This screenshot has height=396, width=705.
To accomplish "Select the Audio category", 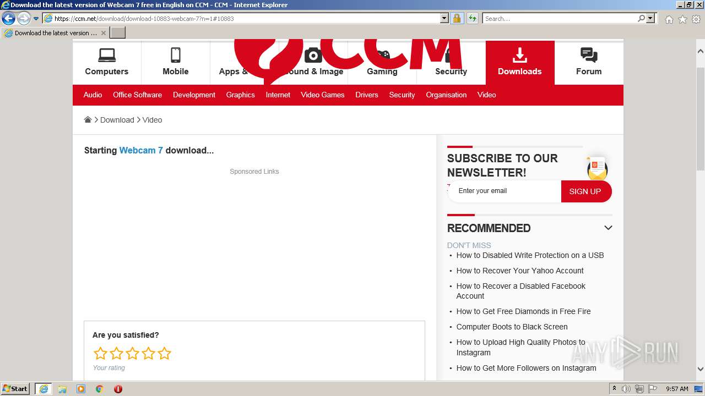I will click(x=93, y=95).
